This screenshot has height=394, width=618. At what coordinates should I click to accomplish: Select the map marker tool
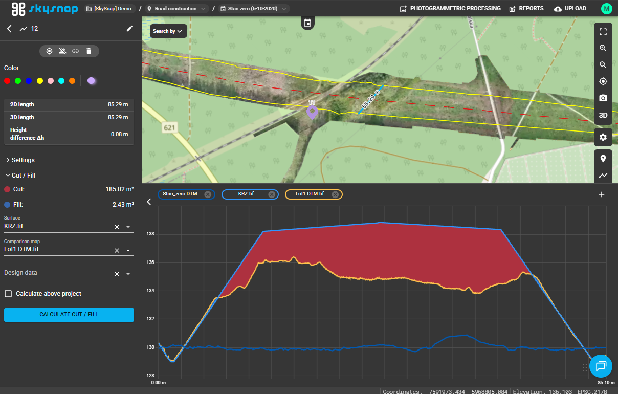[603, 158]
